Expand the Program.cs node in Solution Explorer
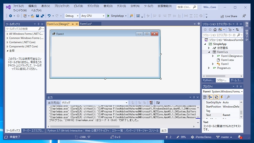Viewport: 254px width, 143px height. pyautogui.click(x=209, y=68)
